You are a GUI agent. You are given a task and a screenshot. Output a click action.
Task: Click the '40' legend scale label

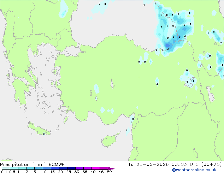pyautogui.click(x=93, y=172)
